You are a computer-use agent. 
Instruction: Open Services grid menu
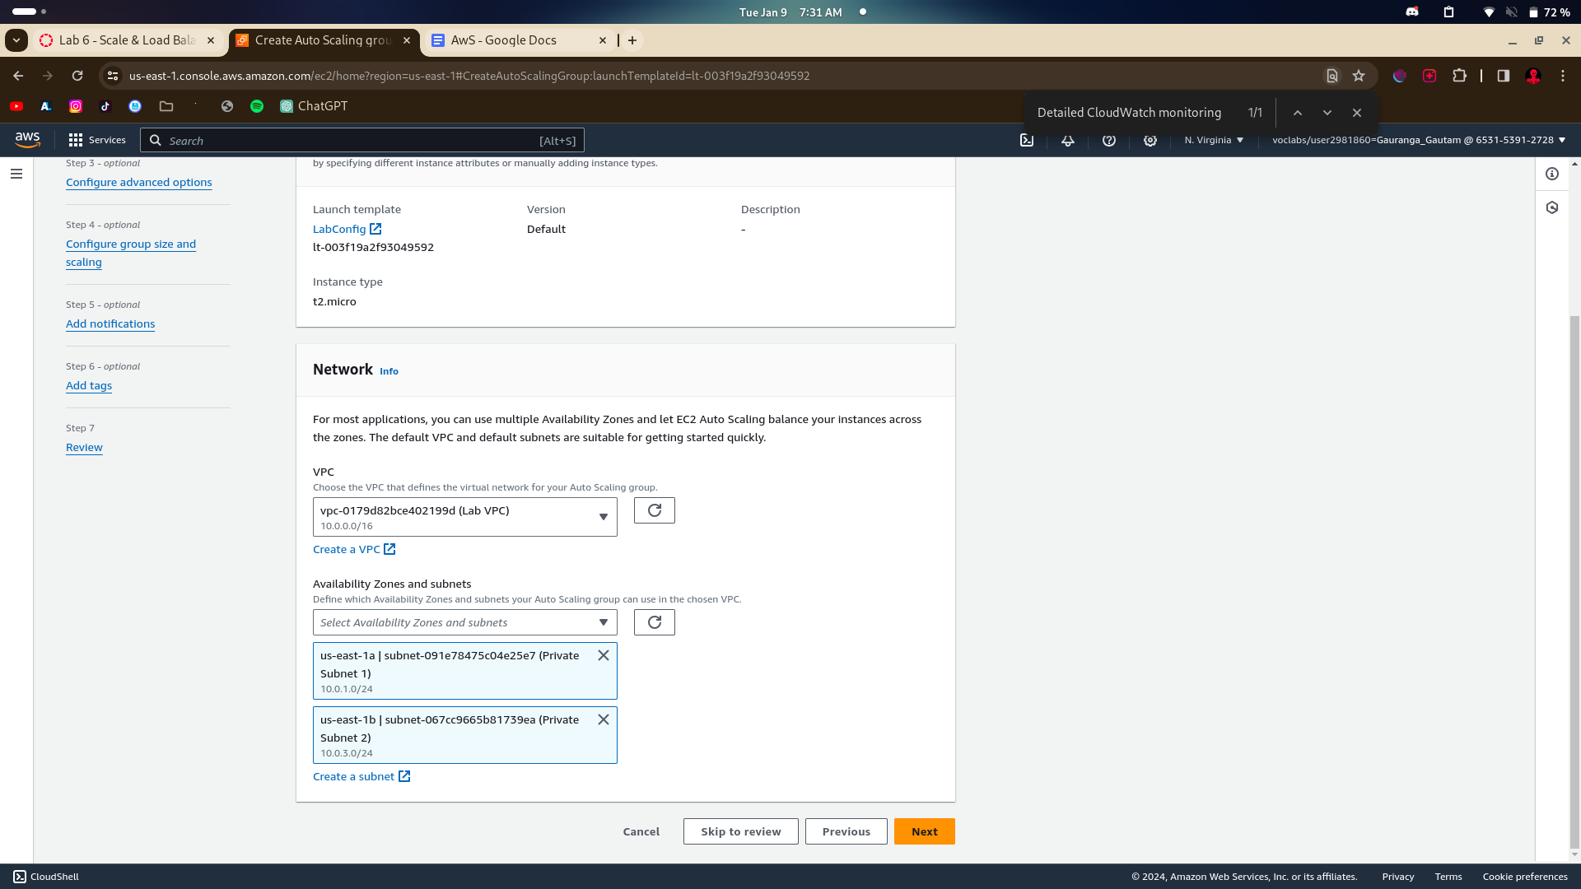coord(97,140)
